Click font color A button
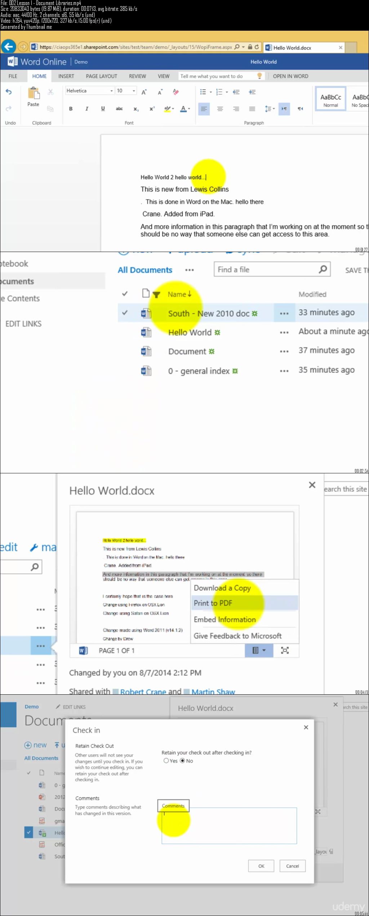Screen dimensions: 369x916 pos(183,109)
